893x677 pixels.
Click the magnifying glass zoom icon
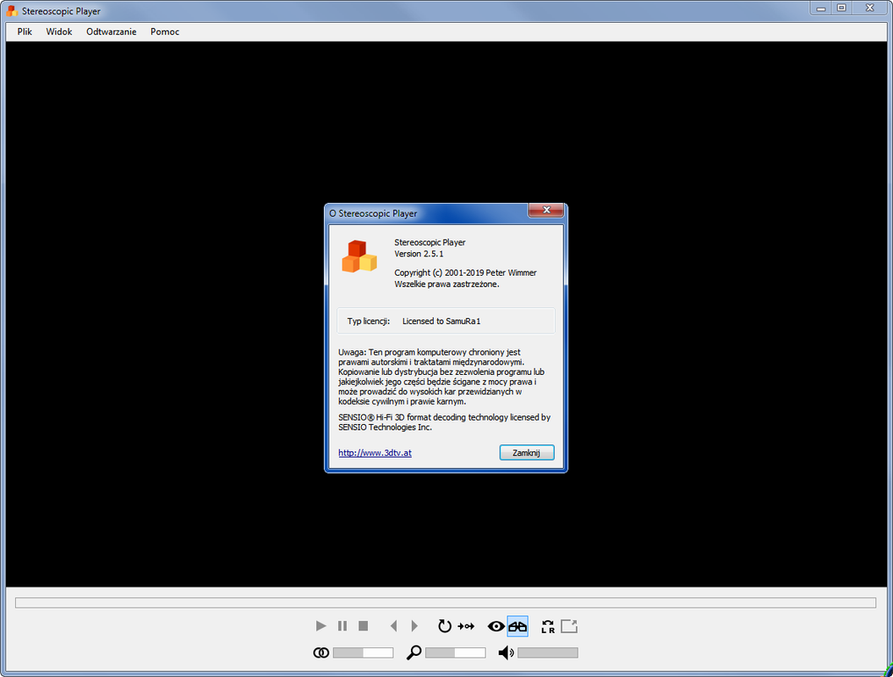tap(414, 652)
